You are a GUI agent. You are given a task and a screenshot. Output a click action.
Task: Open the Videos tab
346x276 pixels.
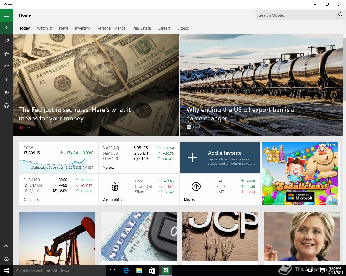pos(183,28)
